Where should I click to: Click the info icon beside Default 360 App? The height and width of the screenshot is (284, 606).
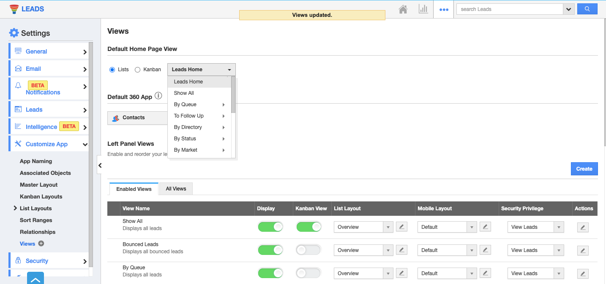click(x=158, y=96)
